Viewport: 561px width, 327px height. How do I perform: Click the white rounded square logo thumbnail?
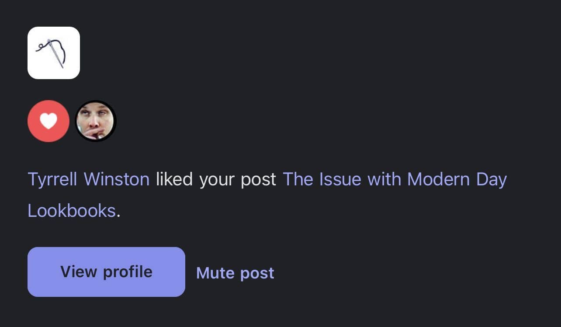[54, 53]
